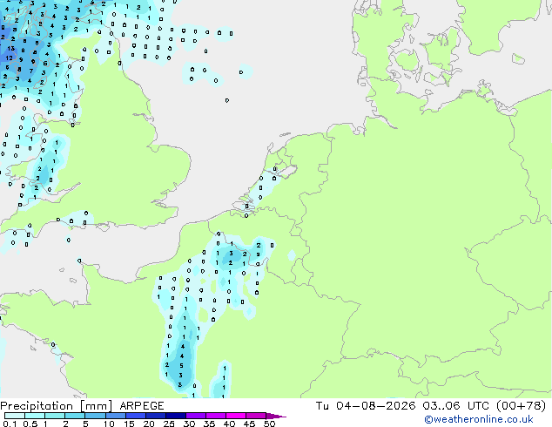The image size is (552, 427).
Task: Click the 10–15 mm legend swatch
Action: (115, 416)
